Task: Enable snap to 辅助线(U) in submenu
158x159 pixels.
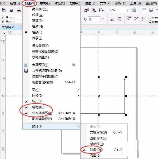Action: (104, 144)
